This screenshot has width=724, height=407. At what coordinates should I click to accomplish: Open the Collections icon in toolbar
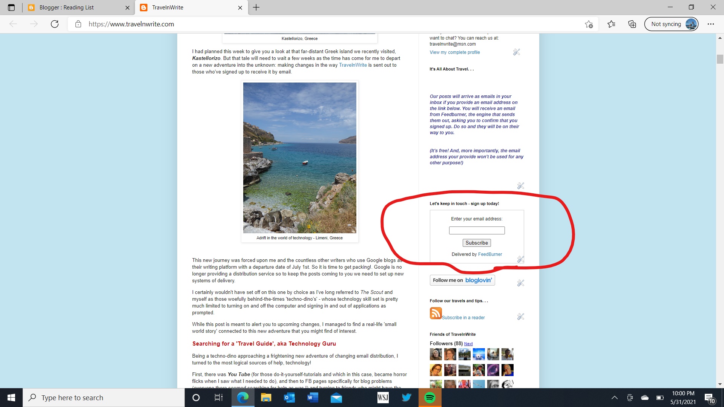632,24
